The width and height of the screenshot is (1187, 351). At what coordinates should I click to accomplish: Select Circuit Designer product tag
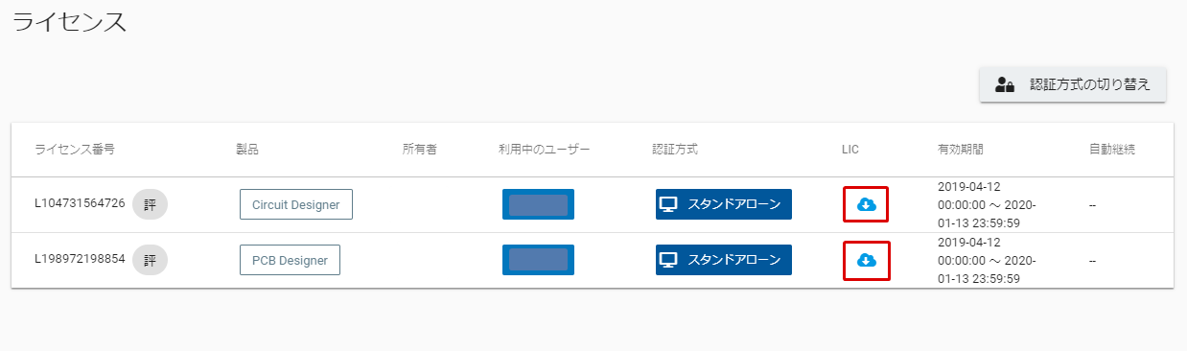[x=296, y=204]
